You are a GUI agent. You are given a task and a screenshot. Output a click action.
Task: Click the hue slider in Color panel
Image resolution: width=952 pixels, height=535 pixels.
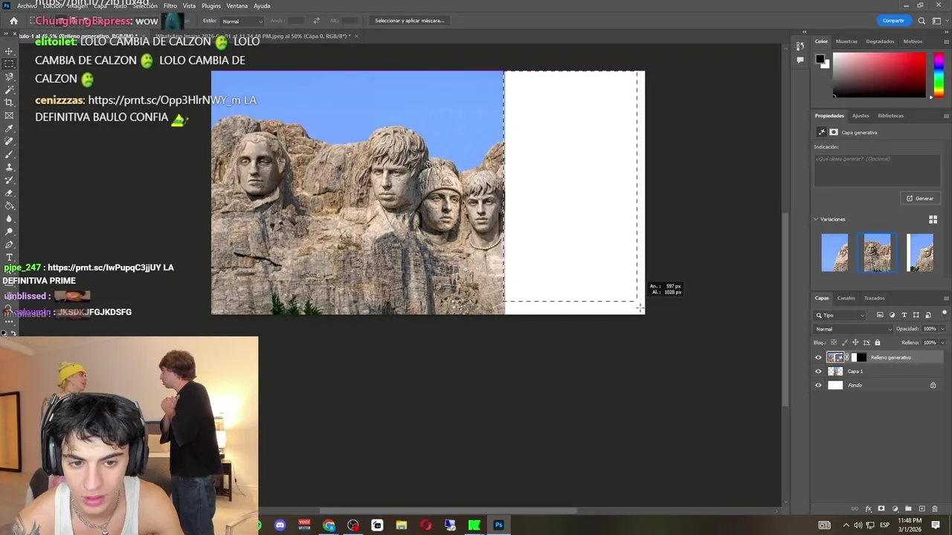[939, 75]
